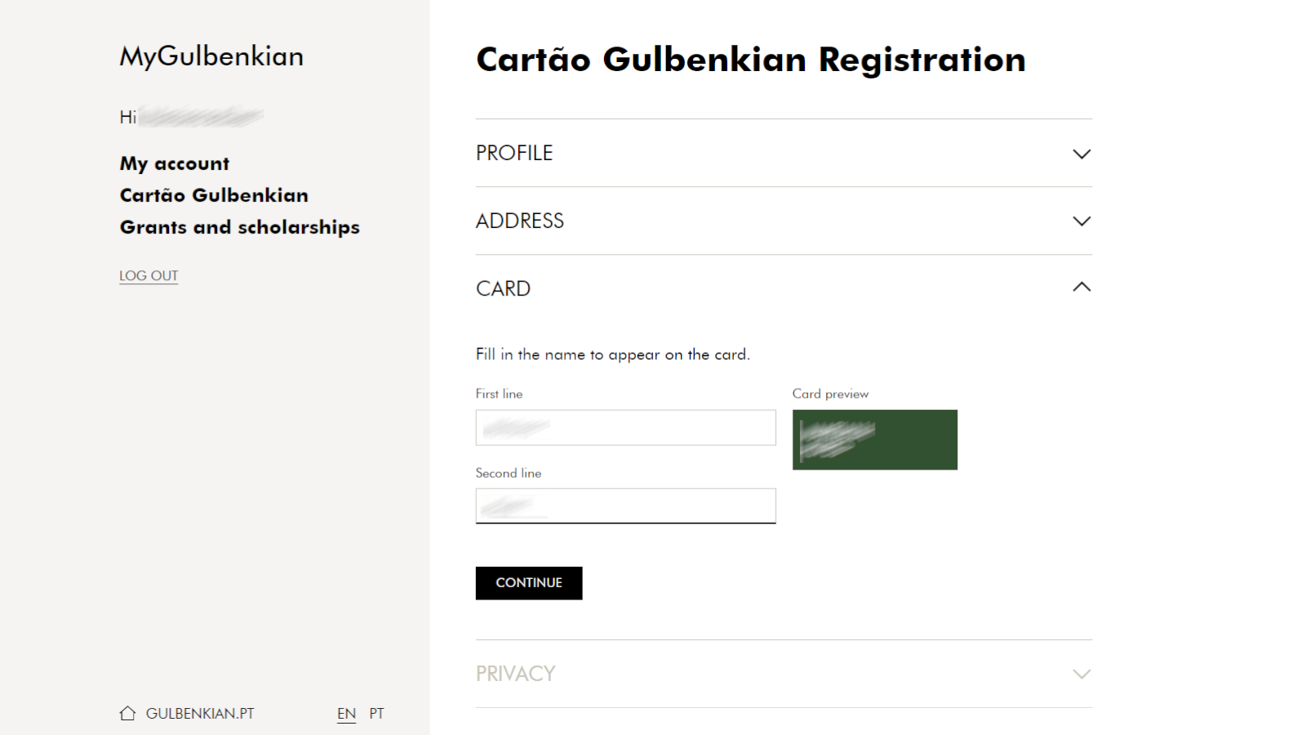Viewport: 1306px width, 735px height.
Task: Click the CONTINUE button
Action: [x=529, y=583]
